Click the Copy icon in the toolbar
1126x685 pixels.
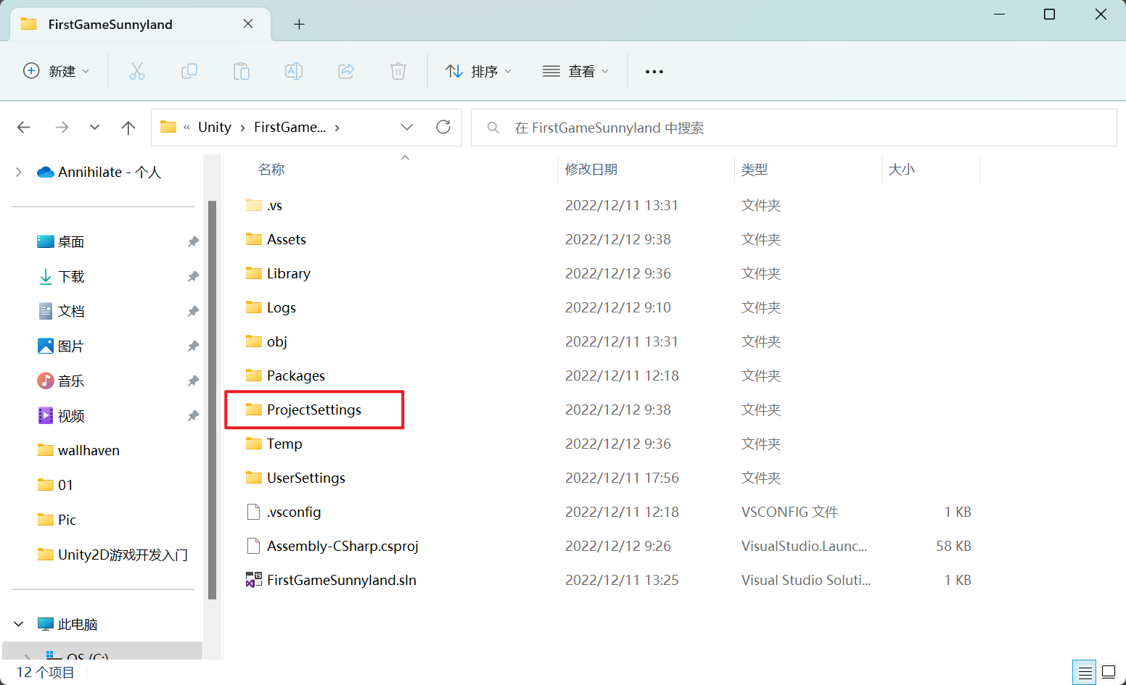click(189, 70)
